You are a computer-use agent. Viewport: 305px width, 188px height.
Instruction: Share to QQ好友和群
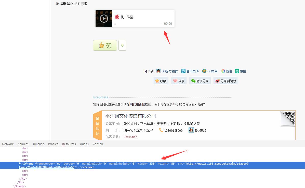pos(170,71)
